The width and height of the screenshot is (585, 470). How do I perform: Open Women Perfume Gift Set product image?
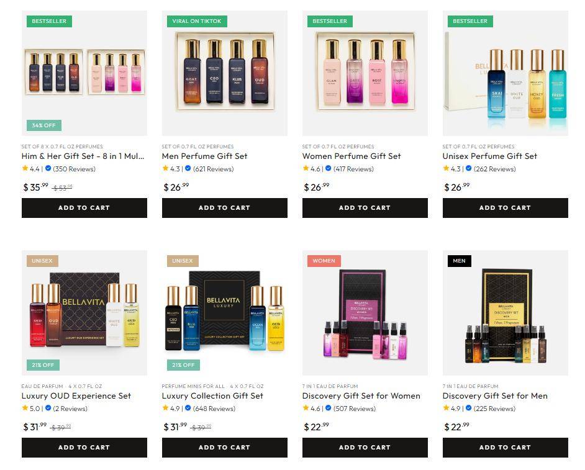click(x=365, y=73)
